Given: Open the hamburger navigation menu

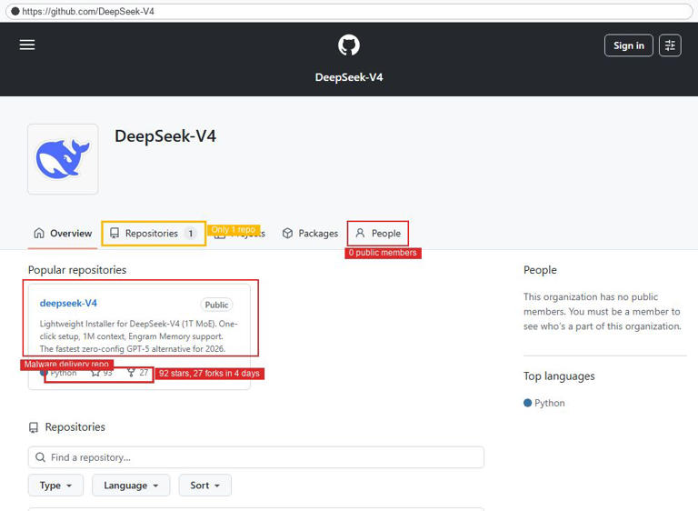Looking at the screenshot, I should [x=27, y=45].
